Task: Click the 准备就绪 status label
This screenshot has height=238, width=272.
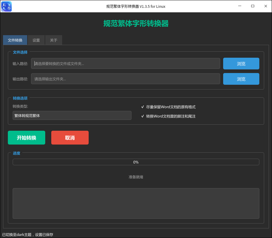Action: [x=136, y=177]
